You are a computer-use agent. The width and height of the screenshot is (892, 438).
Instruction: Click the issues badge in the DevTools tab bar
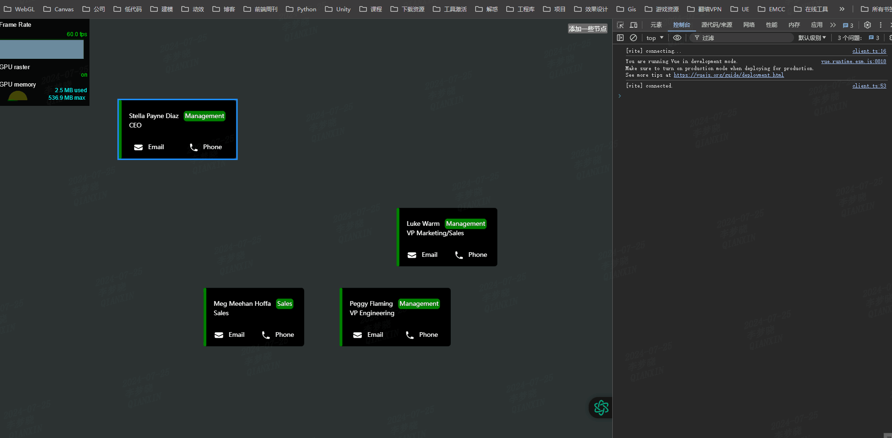pyautogui.click(x=848, y=25)
